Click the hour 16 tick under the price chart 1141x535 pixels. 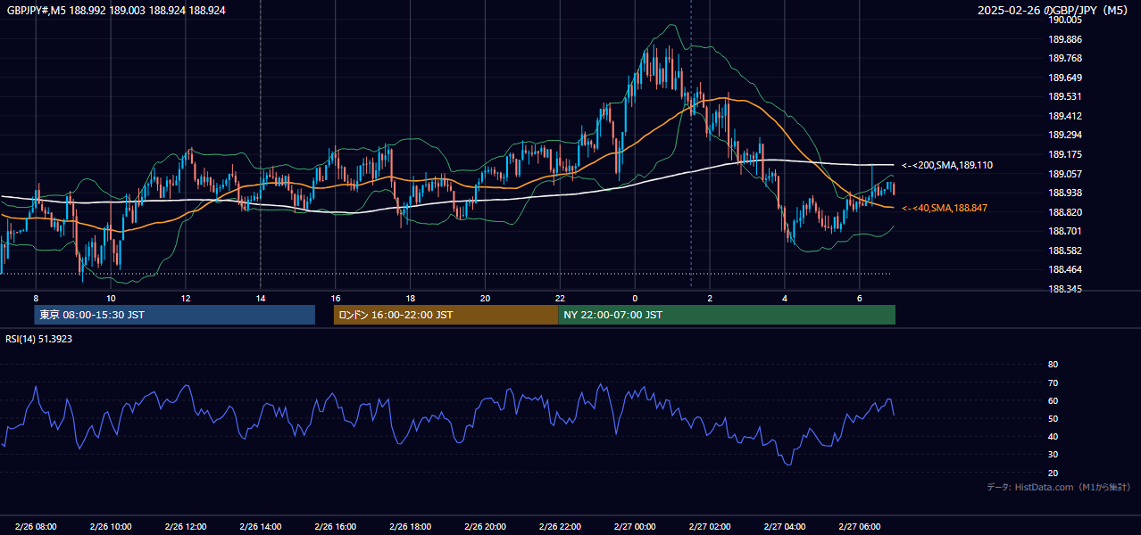coord(336,298)
